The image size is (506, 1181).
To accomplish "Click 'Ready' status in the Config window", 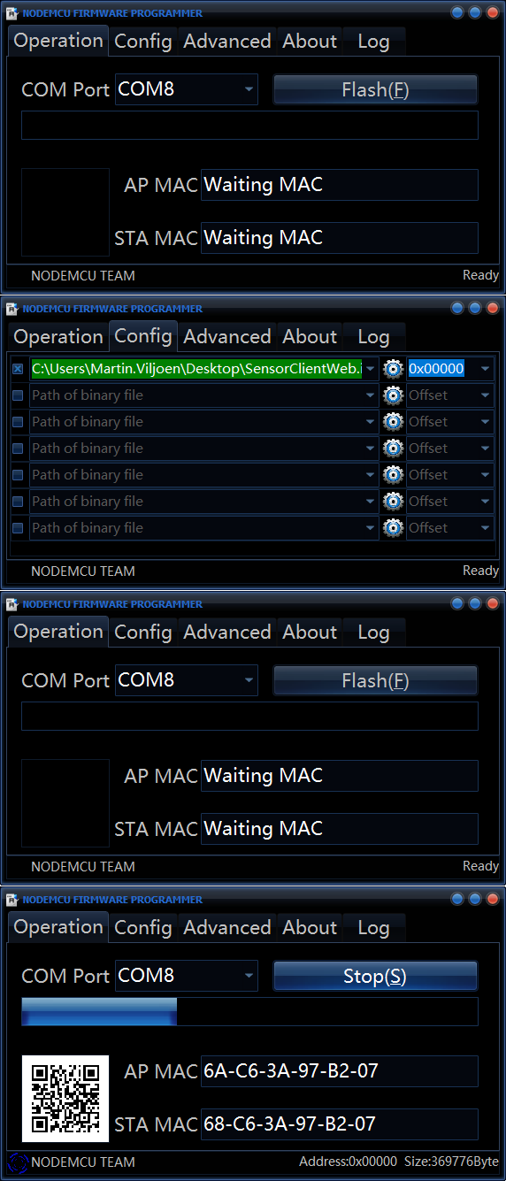I will click(x=480, y=571).
